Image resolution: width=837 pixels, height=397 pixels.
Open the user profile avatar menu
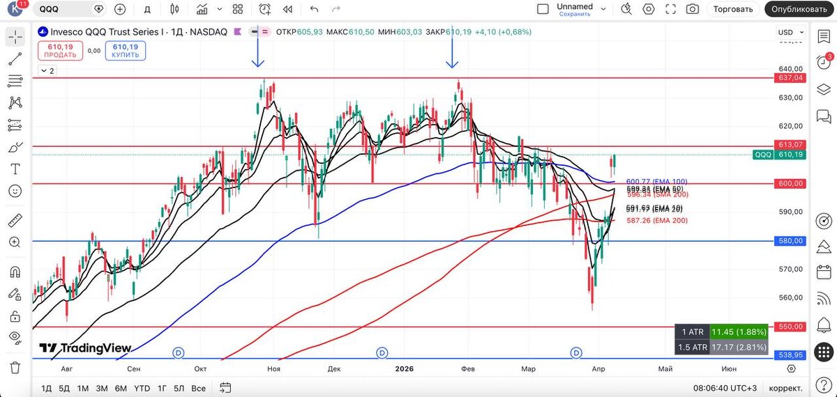pos(15,9)
